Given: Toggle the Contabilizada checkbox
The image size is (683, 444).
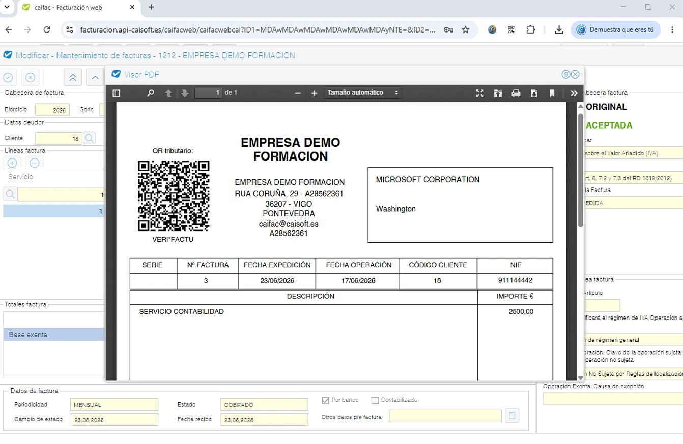Looking at the screenshot, I should pos(375,400).
